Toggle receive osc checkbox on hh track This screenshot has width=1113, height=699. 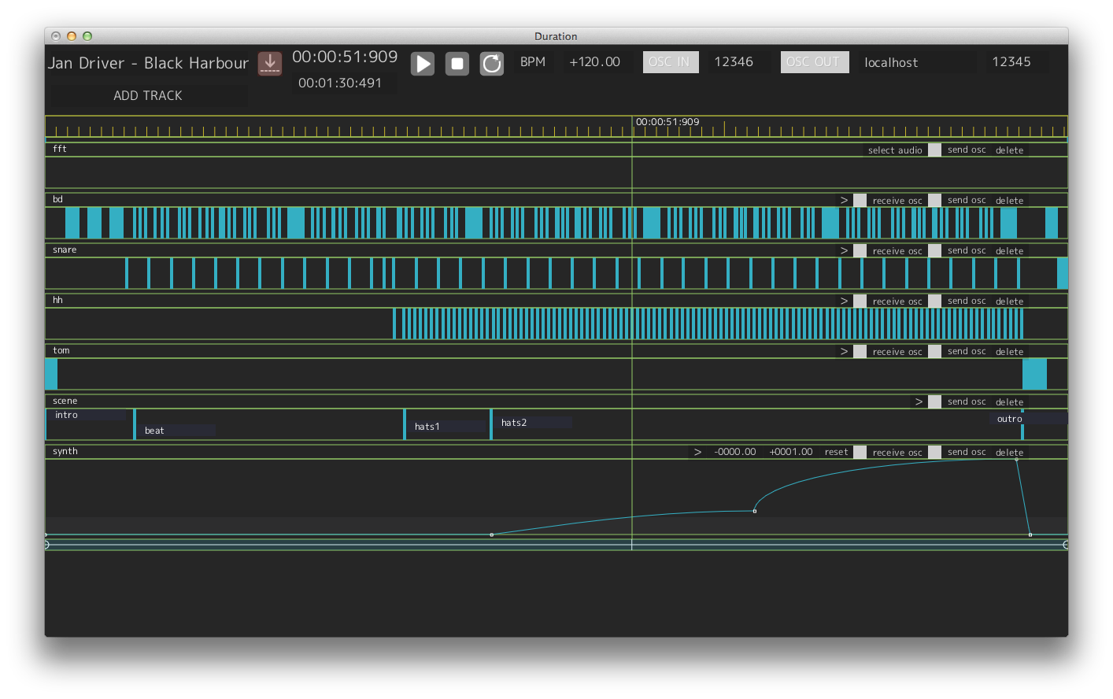click(x=860, y=301)
